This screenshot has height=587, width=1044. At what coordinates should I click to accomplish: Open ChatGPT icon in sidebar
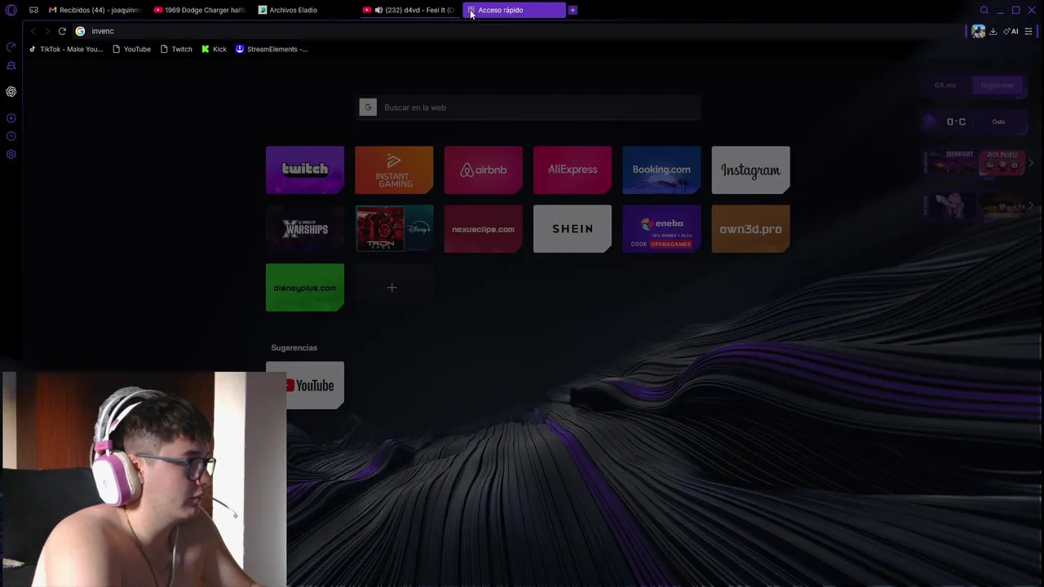(11, 91)
